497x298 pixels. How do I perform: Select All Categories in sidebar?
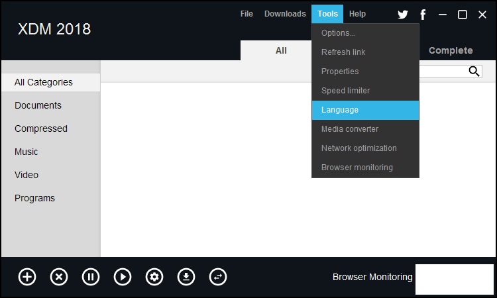click(51, 82)
